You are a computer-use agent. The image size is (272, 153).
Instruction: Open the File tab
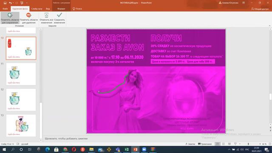[x=5, y=8]
